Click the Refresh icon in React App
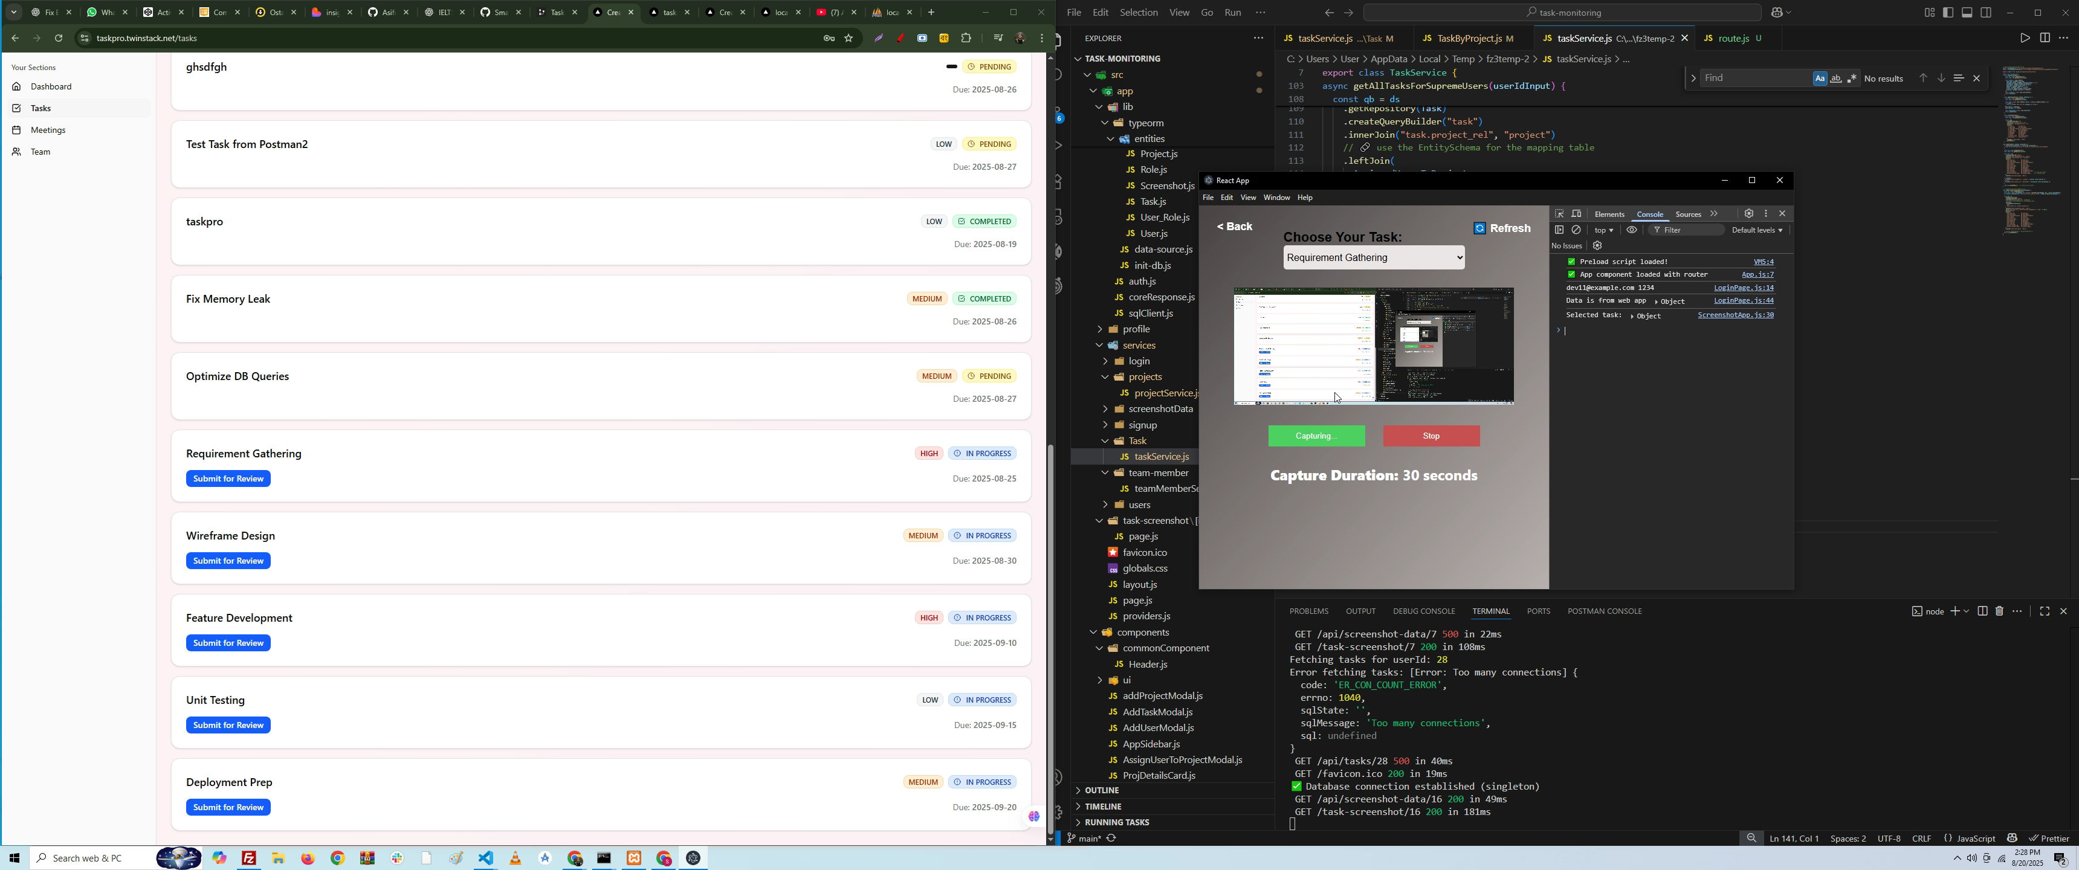The image size is (2079, 870). [x=1480, y=228]
